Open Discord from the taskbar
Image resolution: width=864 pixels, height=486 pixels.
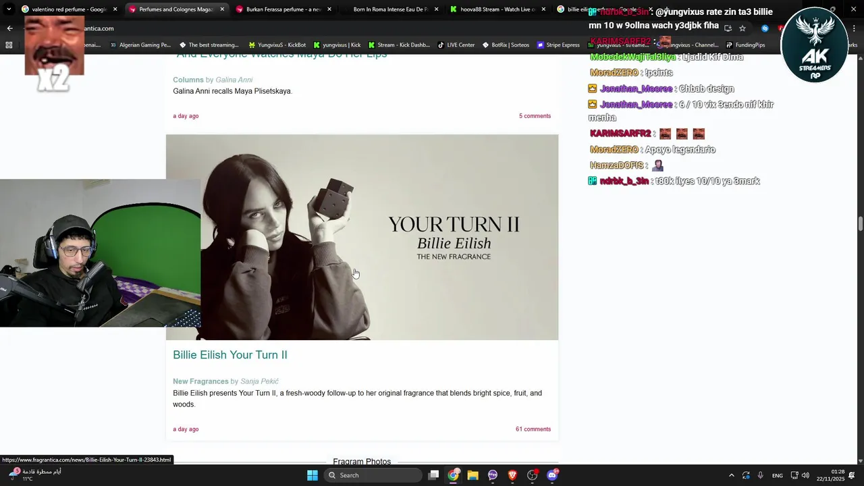click(552, 475)
